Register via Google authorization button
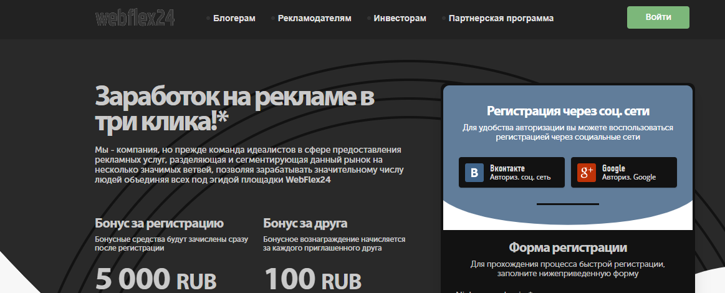The height and width of the screenshot is (293, 725). pos(624,173)
